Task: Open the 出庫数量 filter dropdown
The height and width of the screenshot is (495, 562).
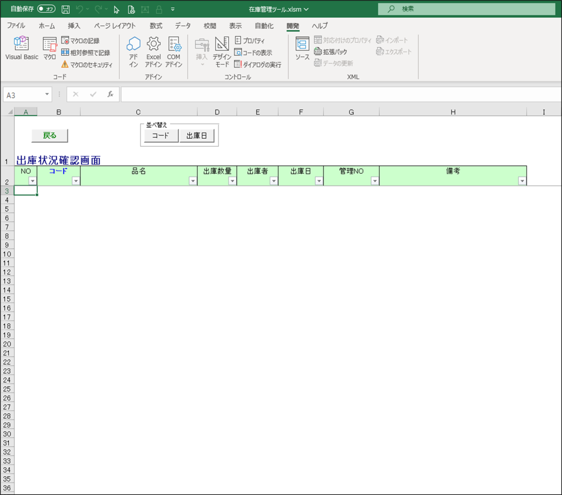Action: [x=232, y=181]
